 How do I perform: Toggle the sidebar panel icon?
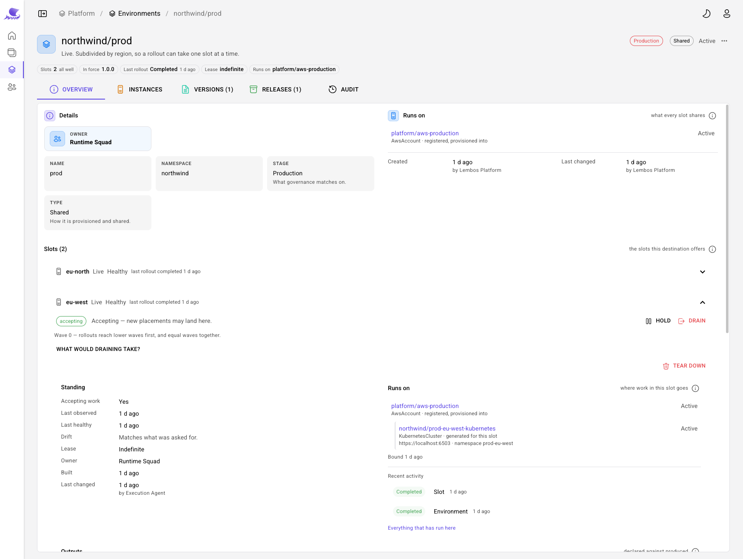[x=43, y=14]
